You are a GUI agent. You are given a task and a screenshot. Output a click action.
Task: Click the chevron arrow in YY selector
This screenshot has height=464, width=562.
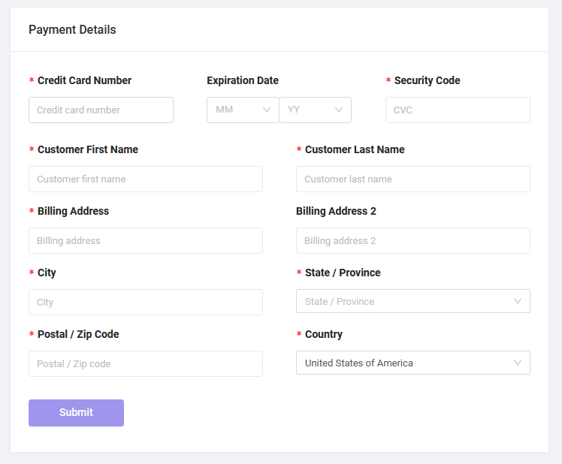click(x=339, y=110)
